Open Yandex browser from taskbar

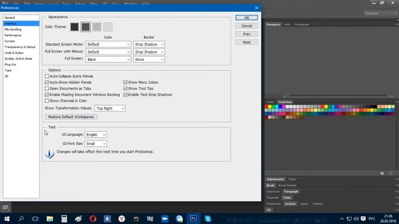point(122,218)
